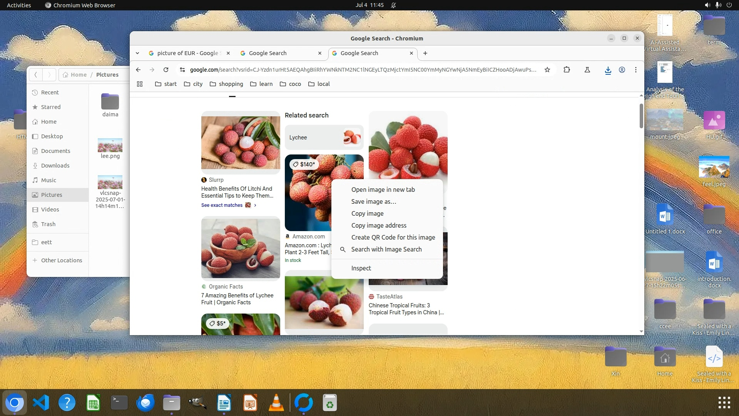This screenshot has height=416, width=739.
Task: Open the Organic Facts lychee bowl thumbnail
Action: [241, 248]
